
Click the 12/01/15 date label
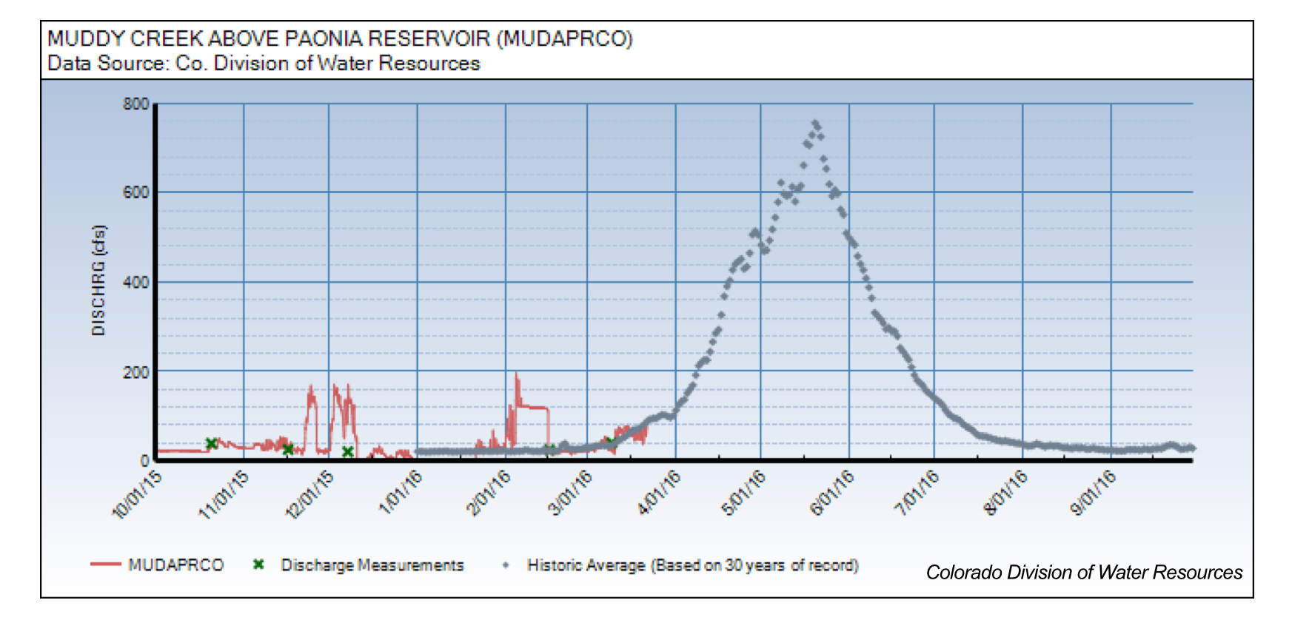309,494
